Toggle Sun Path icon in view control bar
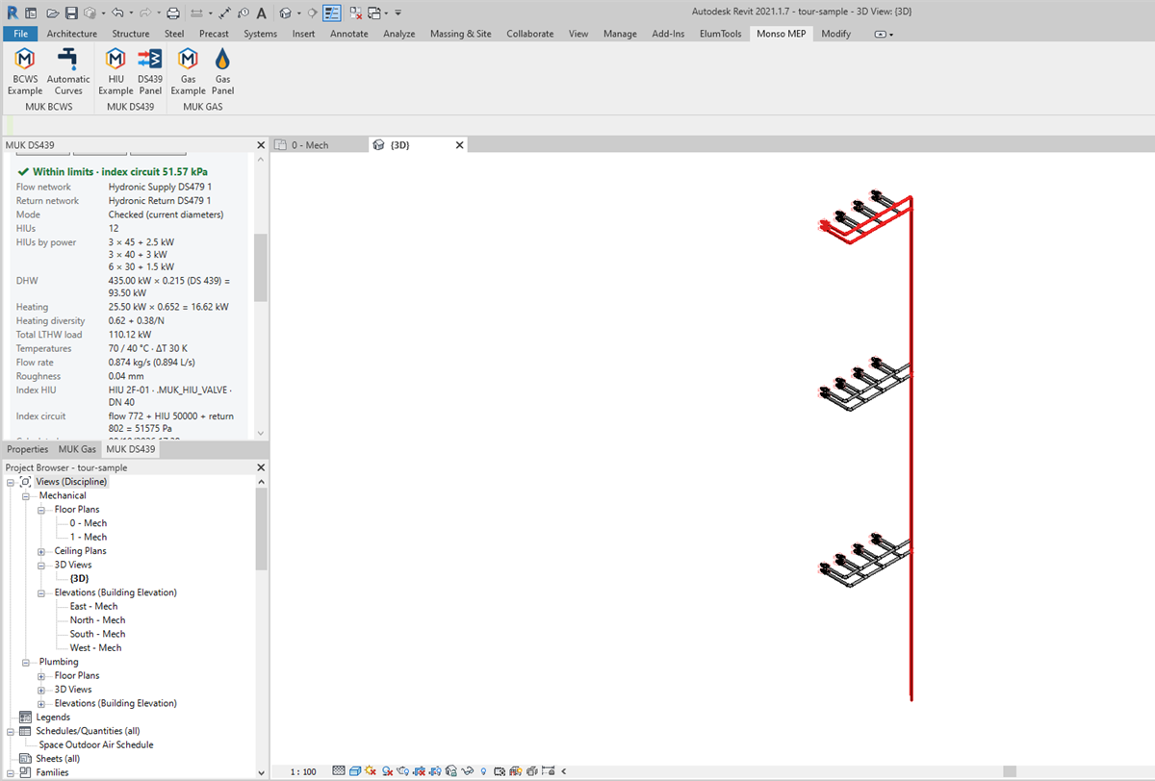The image size is (1155, 781). (x=371, y=771)
